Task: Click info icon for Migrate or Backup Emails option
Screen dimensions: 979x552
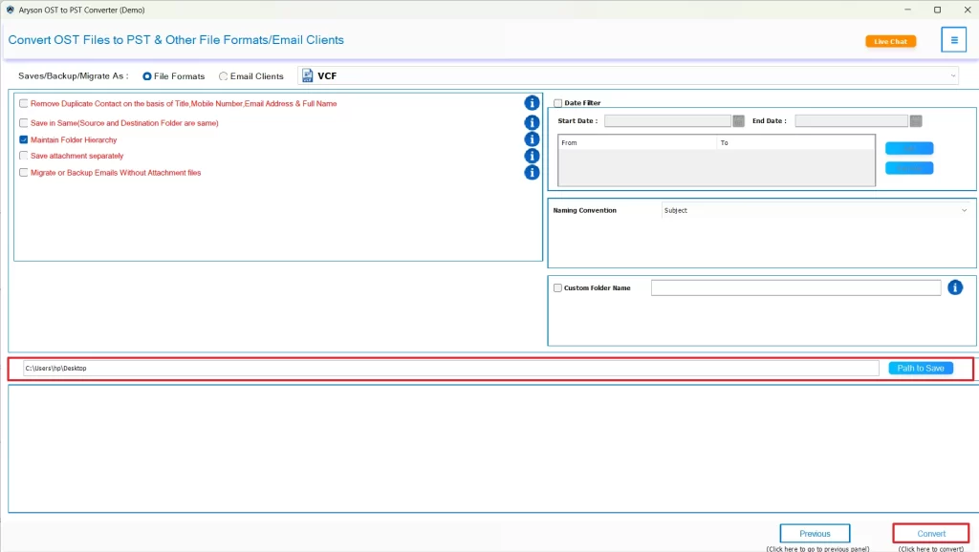Action: point(532,172)
